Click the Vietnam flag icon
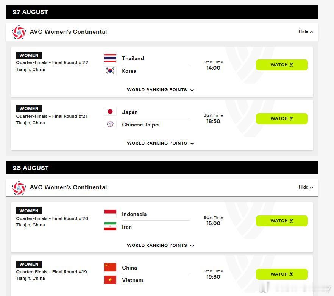Screen dimensions: 334x296 pyautogui.click(x=110, y=280)
